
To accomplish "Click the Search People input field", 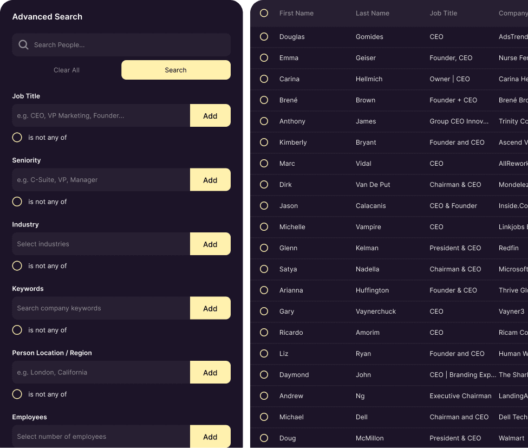I will [x=121, y=44].
